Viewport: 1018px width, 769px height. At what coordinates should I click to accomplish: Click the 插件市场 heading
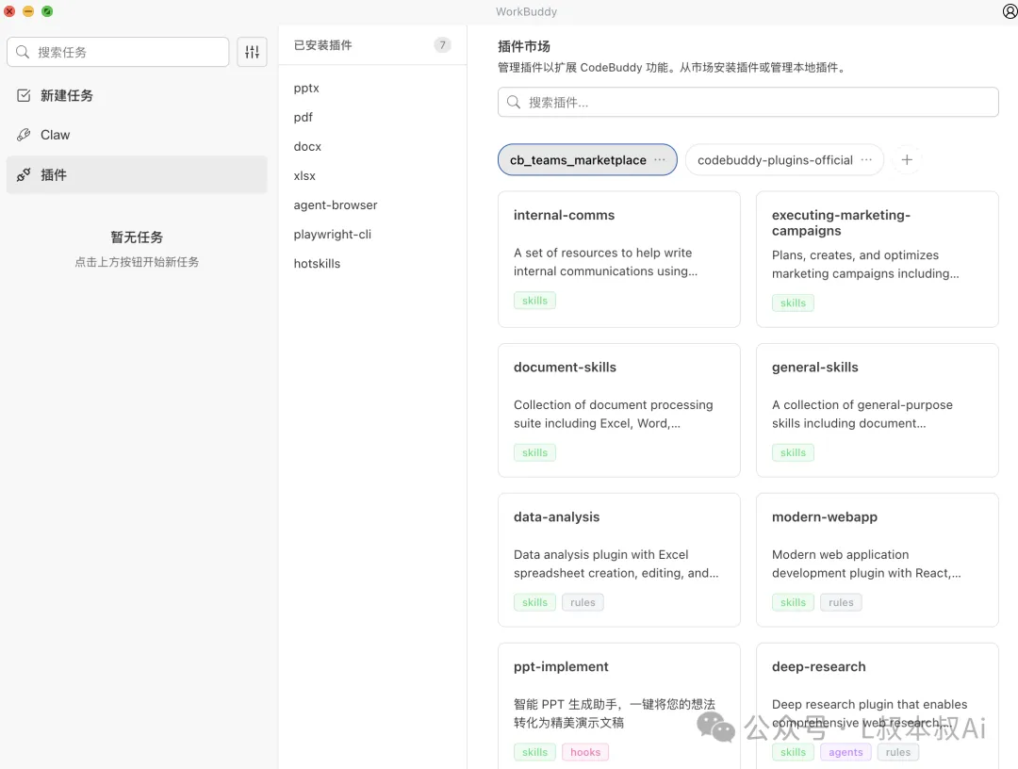(524, 46)
